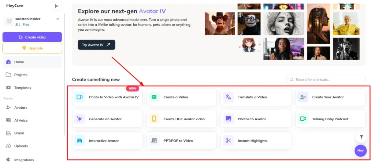
Task: Select the Instant Highlights shortcut
Action: click(x=256, y=140)
